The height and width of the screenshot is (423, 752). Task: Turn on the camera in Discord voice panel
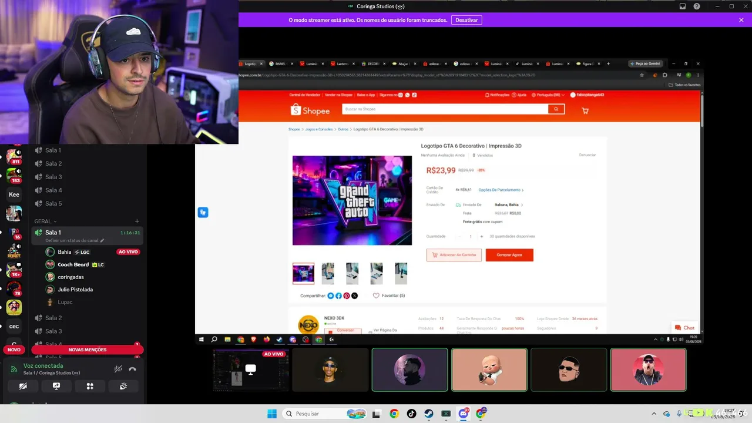[x=23, y=386]
